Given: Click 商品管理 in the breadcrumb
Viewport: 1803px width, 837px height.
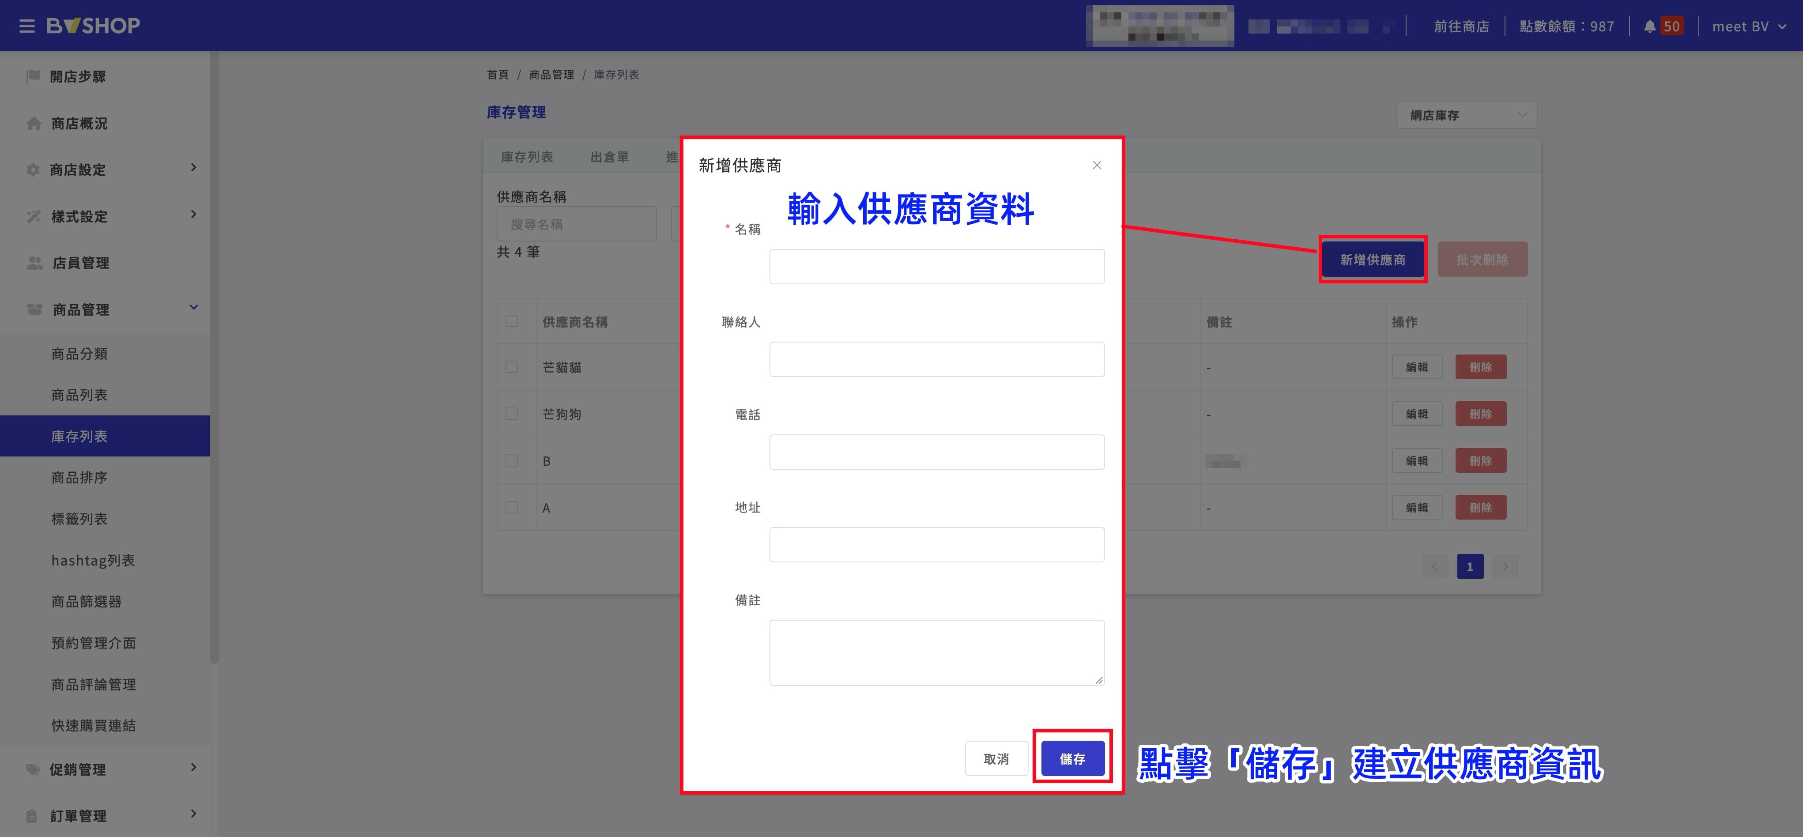Looking at the screenshot, I should pyautogui.click(x=551, y=74).
